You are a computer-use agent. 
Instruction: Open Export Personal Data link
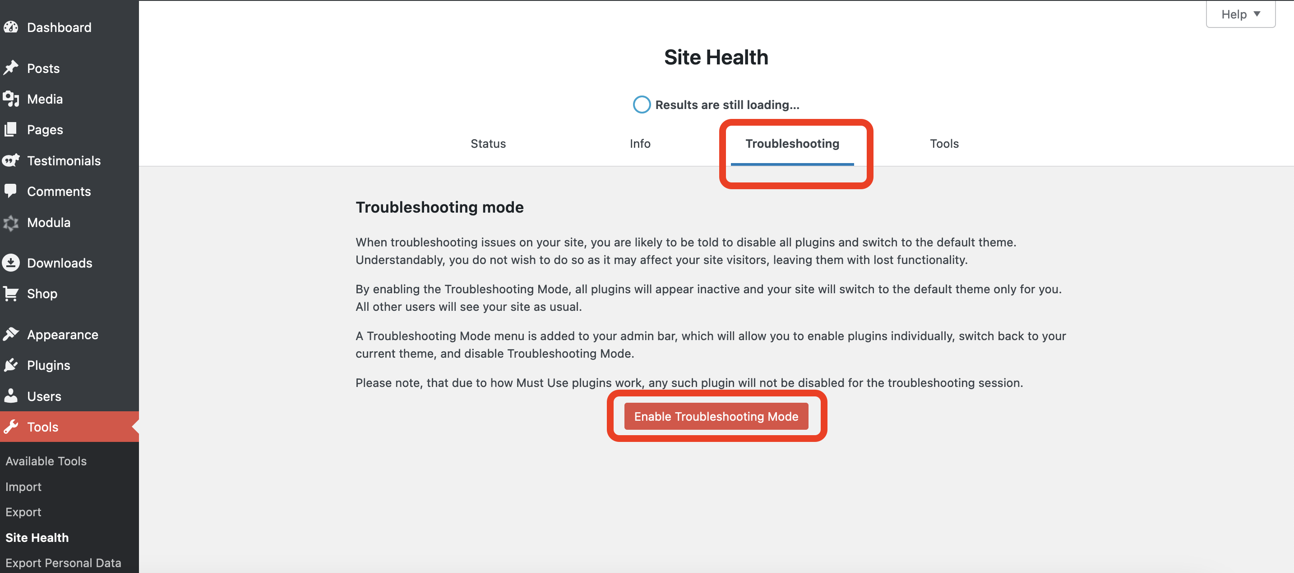[x=63, y=563]
